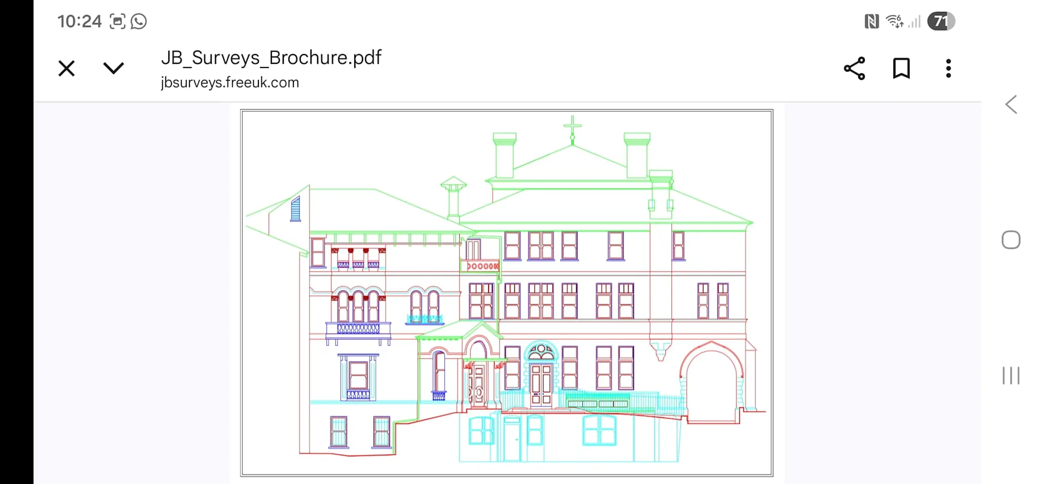This screenshot has width=1038, height=484.
Task: Tap the JB_Surveys_Brochure.pdf title
Action: tap(271, 58)
